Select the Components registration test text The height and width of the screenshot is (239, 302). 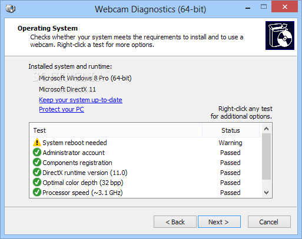tap(77, 163)
